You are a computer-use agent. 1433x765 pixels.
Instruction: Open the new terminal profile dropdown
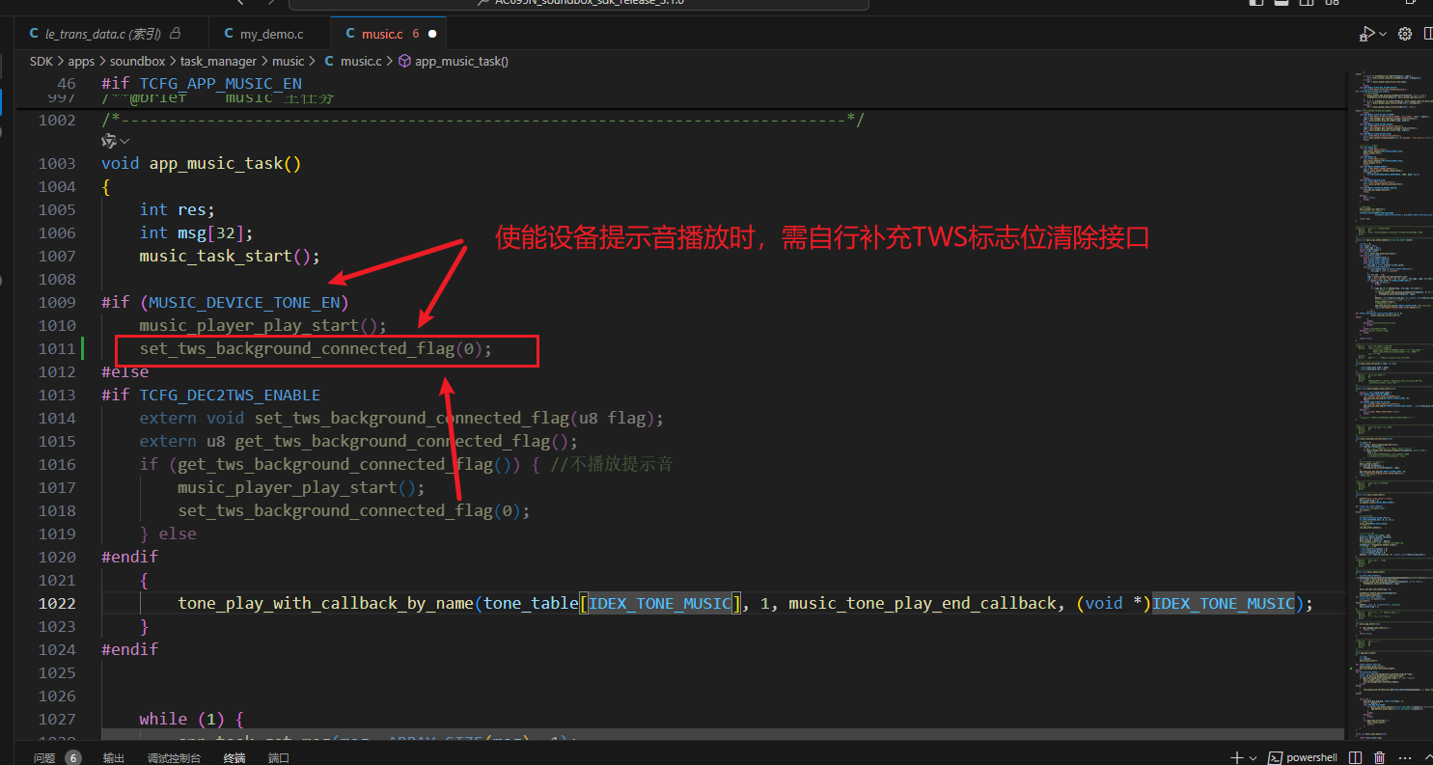point(1252,758)
